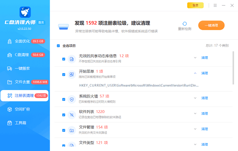Collapse the 开始菜单 row chevron
The height and width of the screenshot is (151, 238).
point(195,73)
